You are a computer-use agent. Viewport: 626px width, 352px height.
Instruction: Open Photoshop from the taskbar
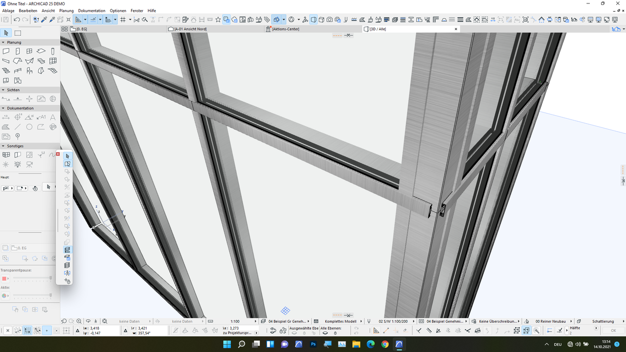pos(313,345)
